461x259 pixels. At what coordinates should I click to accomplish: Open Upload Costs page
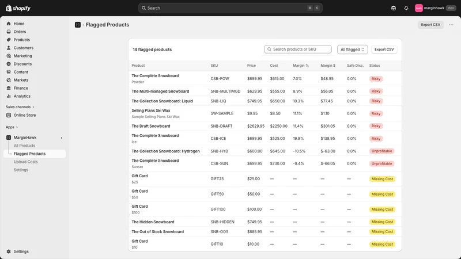click(x=25, y=162)
